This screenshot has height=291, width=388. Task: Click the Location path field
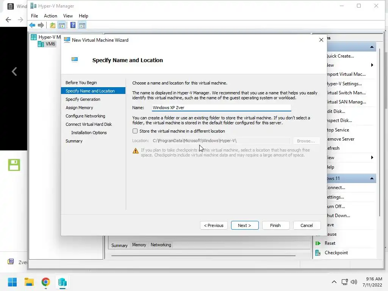221,141
